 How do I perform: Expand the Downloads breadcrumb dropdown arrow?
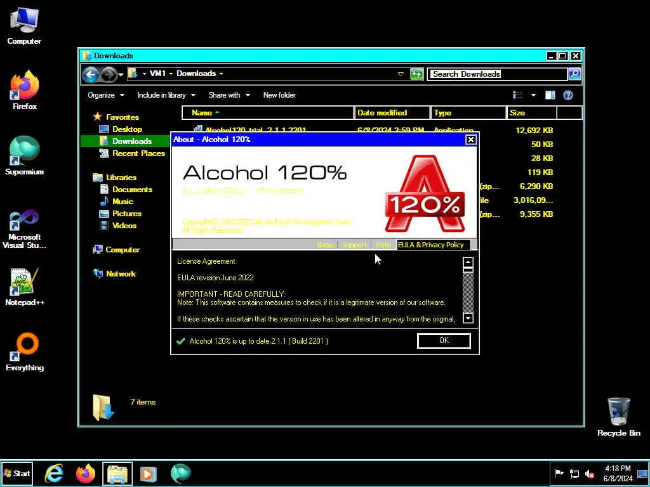click(222, 74)
